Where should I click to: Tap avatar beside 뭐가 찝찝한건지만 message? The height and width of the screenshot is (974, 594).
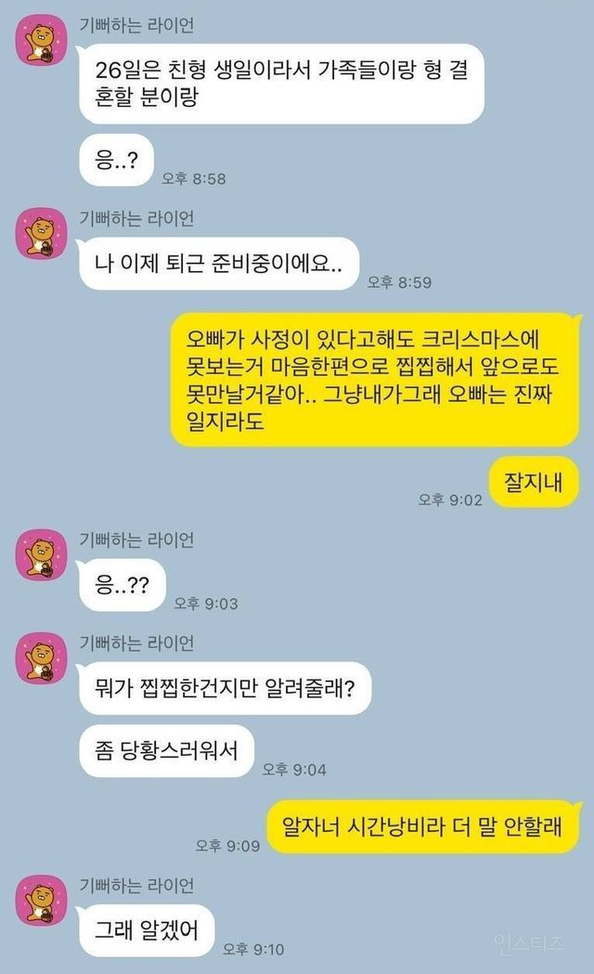click(x=41, y=657)
